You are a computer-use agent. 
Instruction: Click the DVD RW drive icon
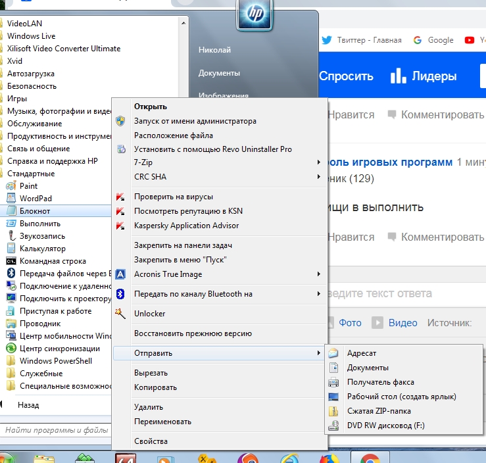point(333,426)
